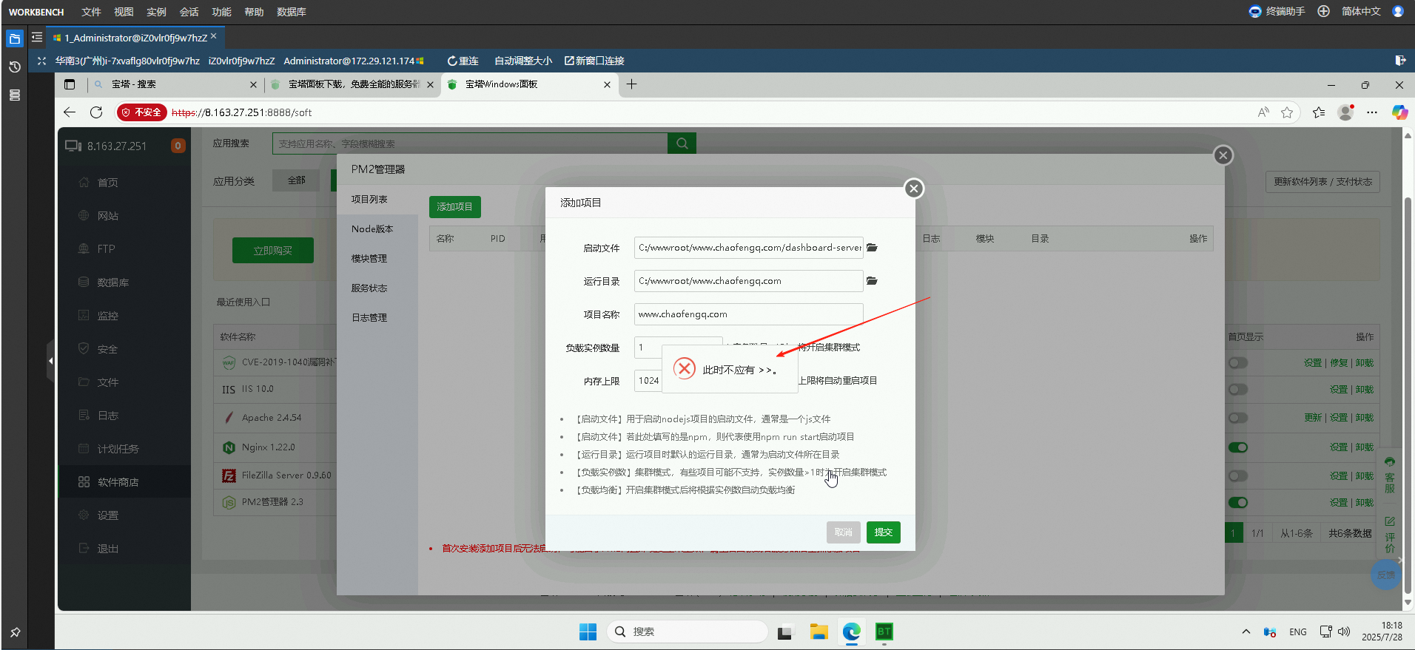Click 更新软件列表 / 支付状态 button
The height and width of the screenshot is (650, 1415).
click(x=1322, y=182)
